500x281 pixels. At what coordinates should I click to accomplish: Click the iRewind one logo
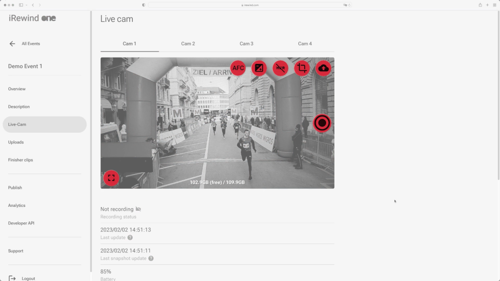(x=32, y=18)
